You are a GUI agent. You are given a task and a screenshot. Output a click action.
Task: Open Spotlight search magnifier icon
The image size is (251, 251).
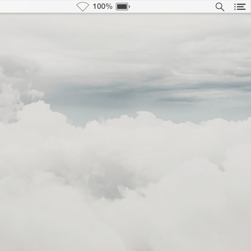click(x=220, y=7)
